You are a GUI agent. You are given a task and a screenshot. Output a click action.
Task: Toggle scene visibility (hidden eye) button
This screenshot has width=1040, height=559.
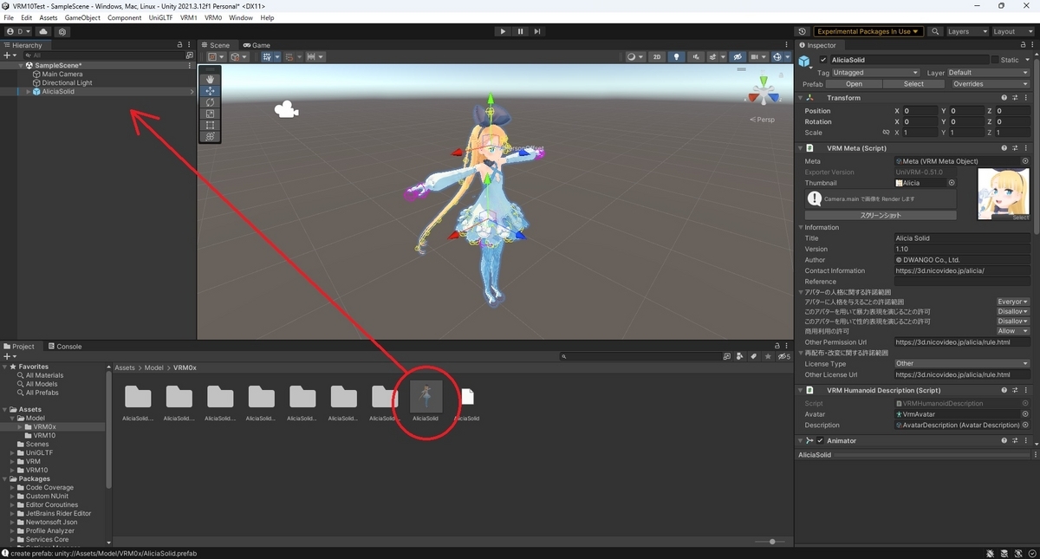coord(738,57)
